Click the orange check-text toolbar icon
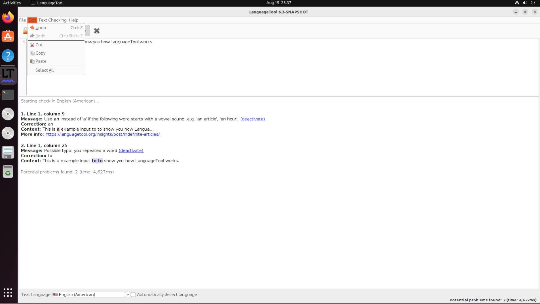 (x=25, y=30)
